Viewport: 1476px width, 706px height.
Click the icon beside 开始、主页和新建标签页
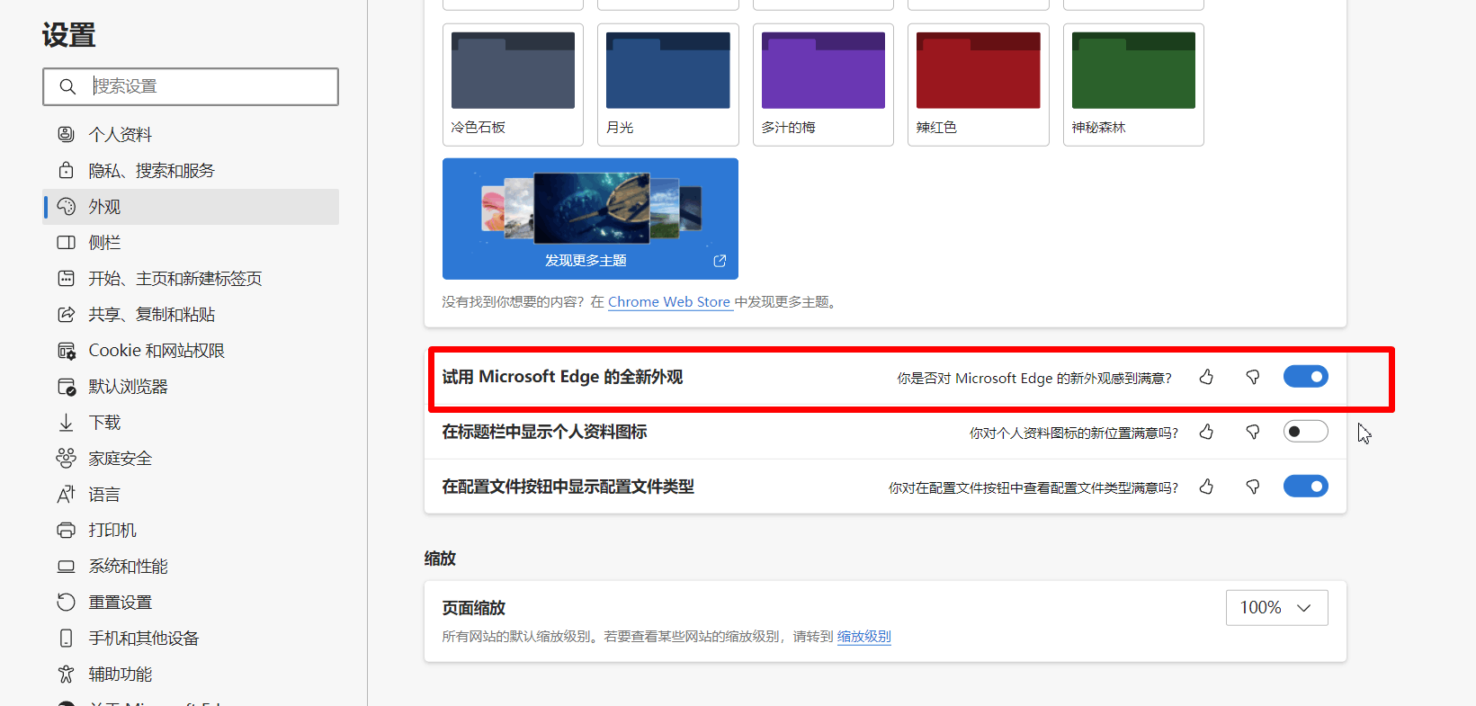[x=66, y=278]
